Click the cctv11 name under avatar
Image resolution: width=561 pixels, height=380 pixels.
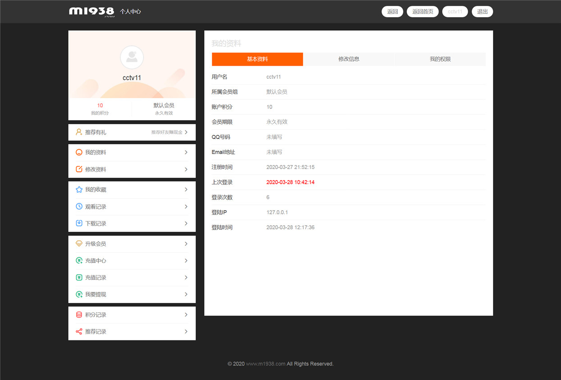tap(132, 78)
